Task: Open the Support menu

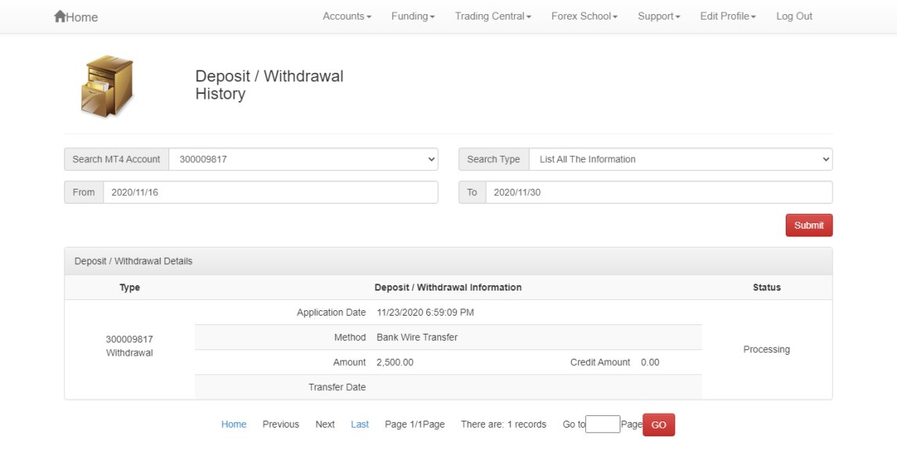Action: [658, 16]
